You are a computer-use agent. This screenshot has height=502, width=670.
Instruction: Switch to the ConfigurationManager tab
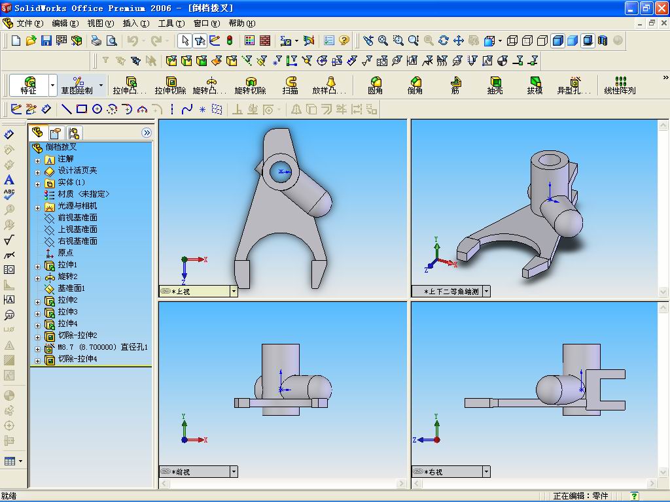point(73,133)
